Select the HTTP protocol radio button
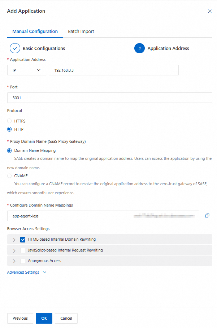 [x=9, y=129]
